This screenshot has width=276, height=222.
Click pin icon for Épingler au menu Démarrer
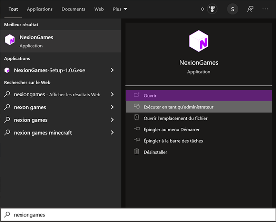137,129
